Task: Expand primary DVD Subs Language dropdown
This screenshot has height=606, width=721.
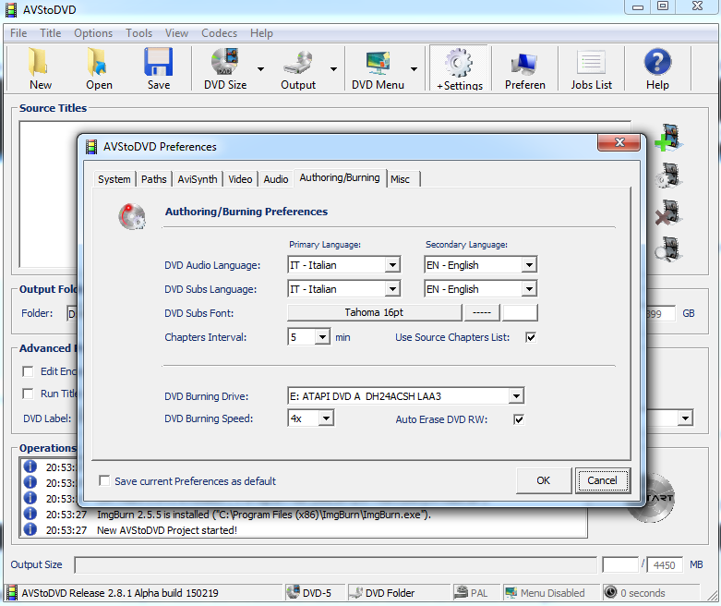Action: coord(392,289)
